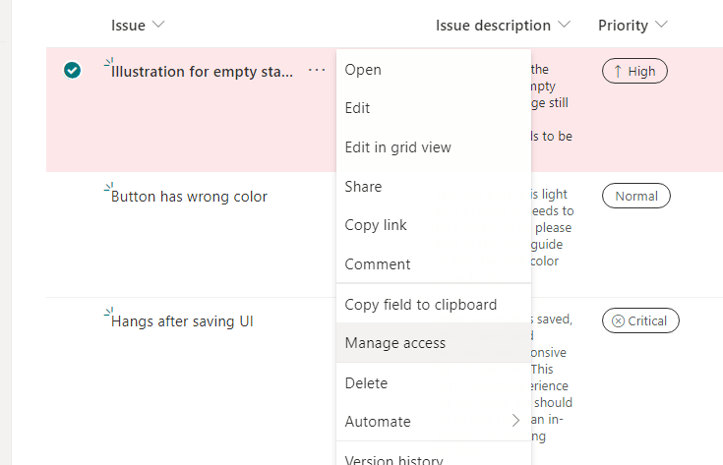Click the up arrow icon in High pill
This screenshot has height=465, width=723.
618,72
